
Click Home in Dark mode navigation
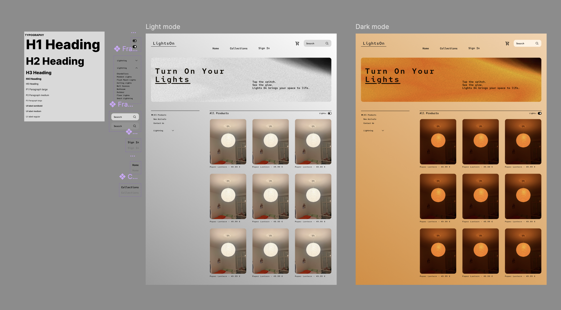tap(425, 48)
